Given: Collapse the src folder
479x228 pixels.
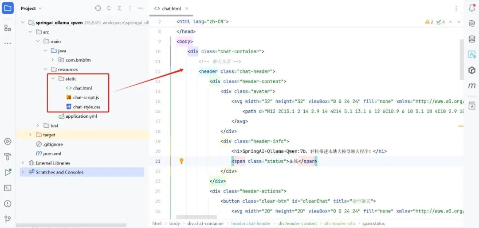Looking at the screenshot, I should coord(30,32).
